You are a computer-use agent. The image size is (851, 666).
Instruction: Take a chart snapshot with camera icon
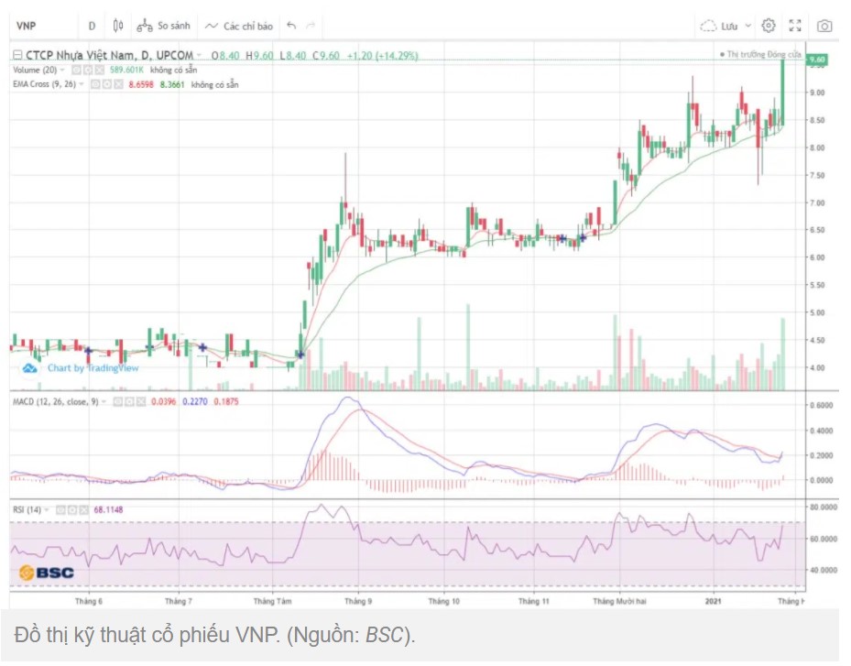824,26
